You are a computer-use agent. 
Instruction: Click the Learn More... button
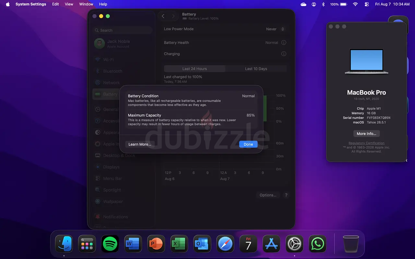click(140, 144)
